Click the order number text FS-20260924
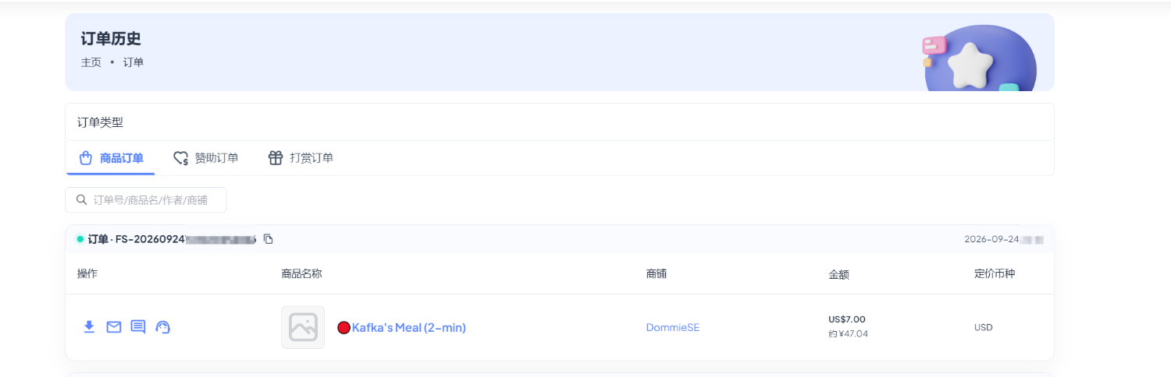 click(x=151, y=239)
